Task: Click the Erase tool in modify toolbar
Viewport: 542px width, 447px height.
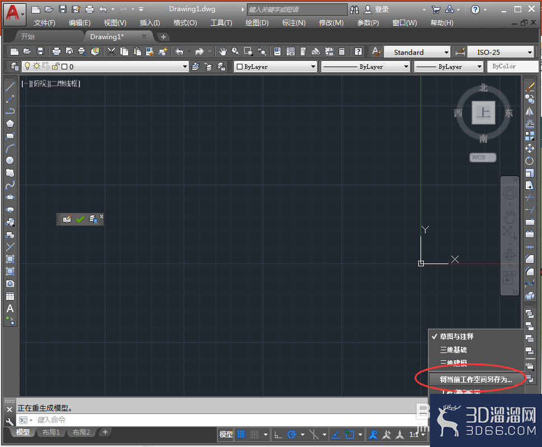Action: 530,87
